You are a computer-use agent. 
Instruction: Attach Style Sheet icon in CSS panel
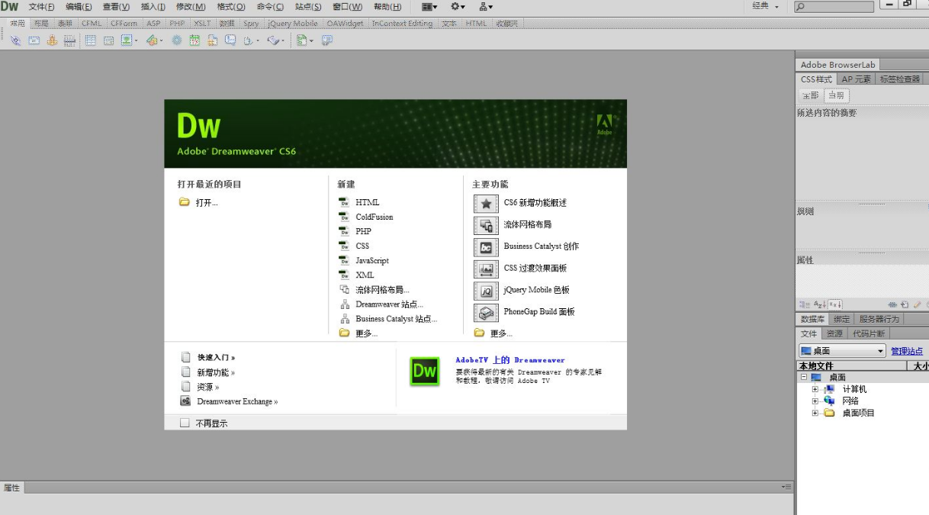point(892,304)
